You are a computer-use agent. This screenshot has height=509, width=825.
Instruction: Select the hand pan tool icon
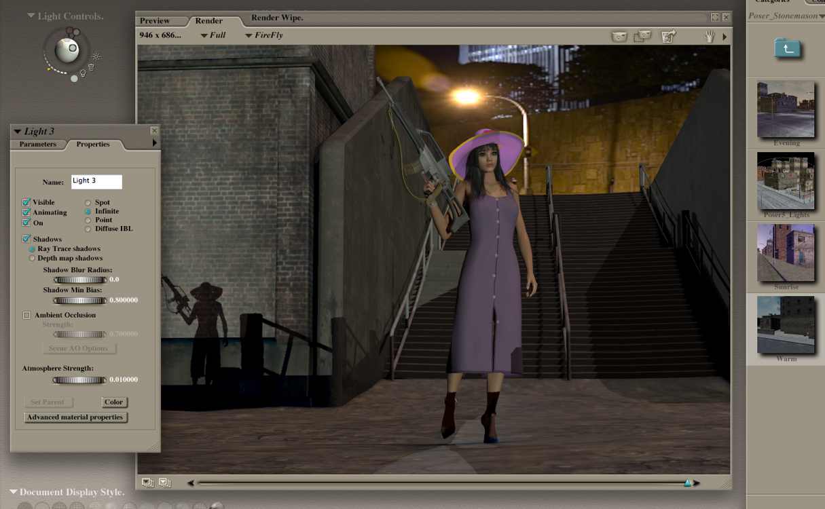710,37
